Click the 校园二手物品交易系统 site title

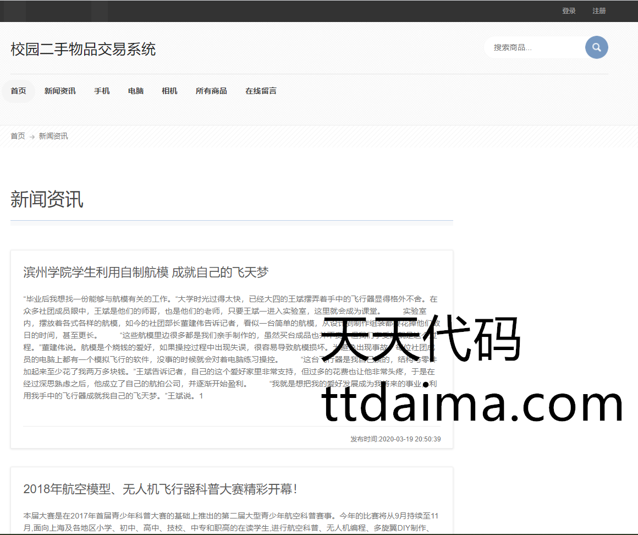coord(83,50)
